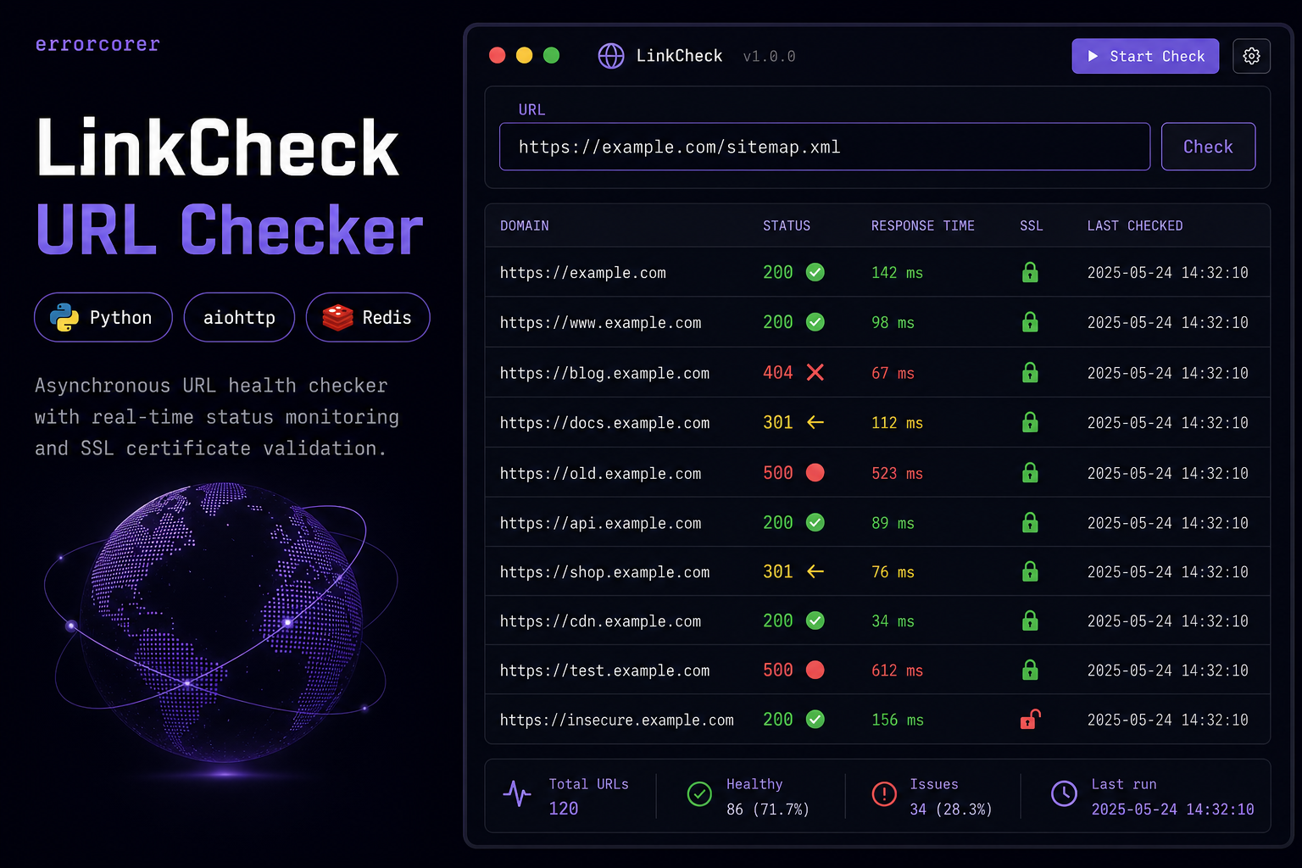The width and height of the screenshot is (1302, 868).
Task: Open settings with the gear icon
Action: (1251, 56)
